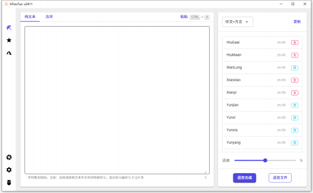The image size is (313, 193).
Task: Click the zh-HK label on WanLung row
Action: coord(281,68)
